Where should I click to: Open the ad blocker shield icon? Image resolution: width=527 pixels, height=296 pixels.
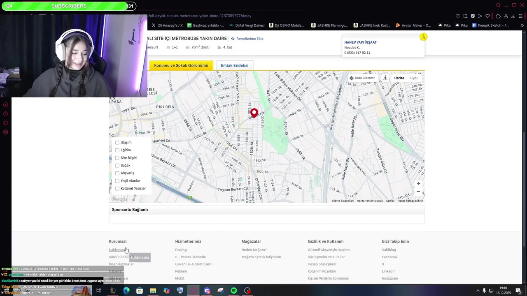coord(473,16)
